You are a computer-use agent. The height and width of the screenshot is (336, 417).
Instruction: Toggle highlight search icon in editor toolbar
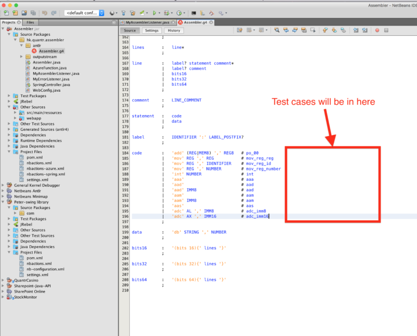[304, 30]
